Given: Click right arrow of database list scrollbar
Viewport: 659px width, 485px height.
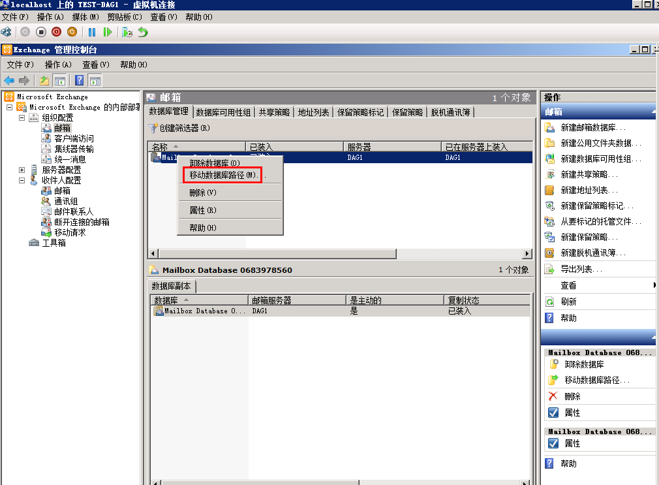Looking at the screenshot, I should coord(527,254).
